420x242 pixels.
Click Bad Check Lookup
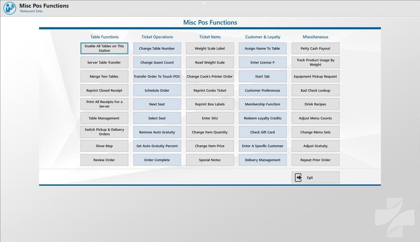click(x=316, y=90)
